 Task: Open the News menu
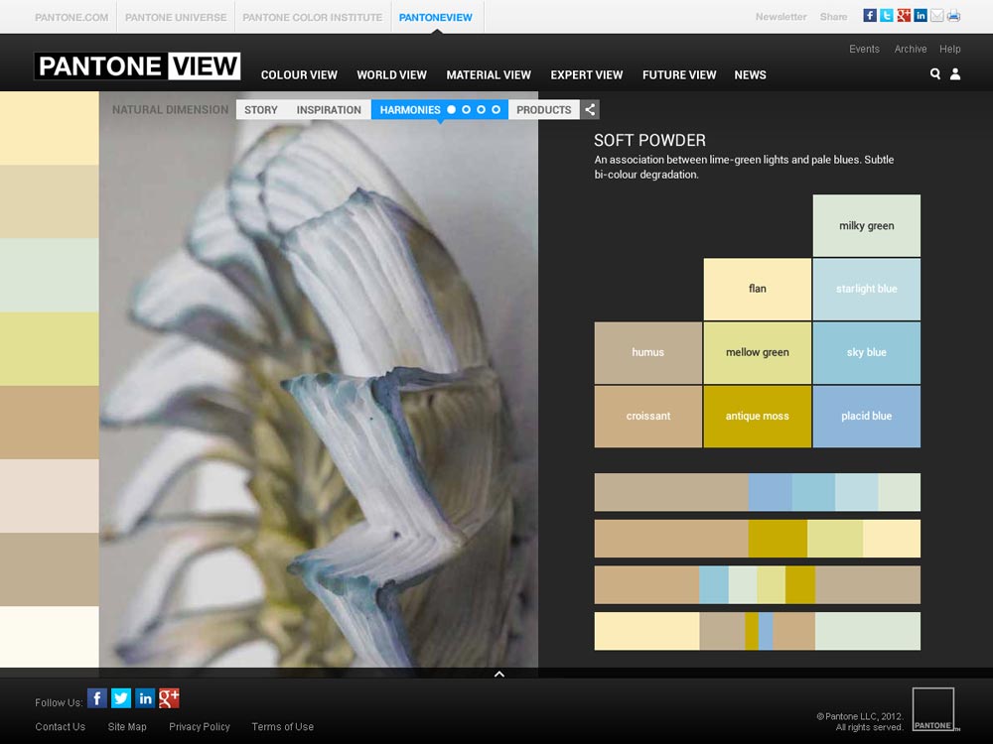750,74
